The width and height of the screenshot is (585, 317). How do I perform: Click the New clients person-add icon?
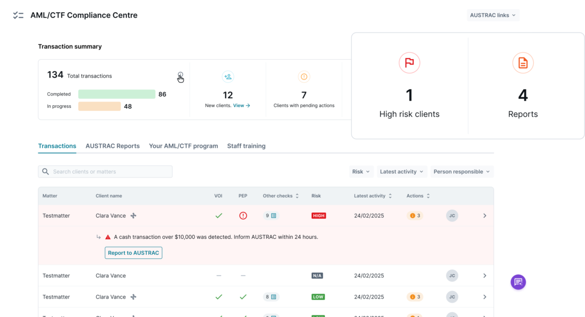click(228, 77)
